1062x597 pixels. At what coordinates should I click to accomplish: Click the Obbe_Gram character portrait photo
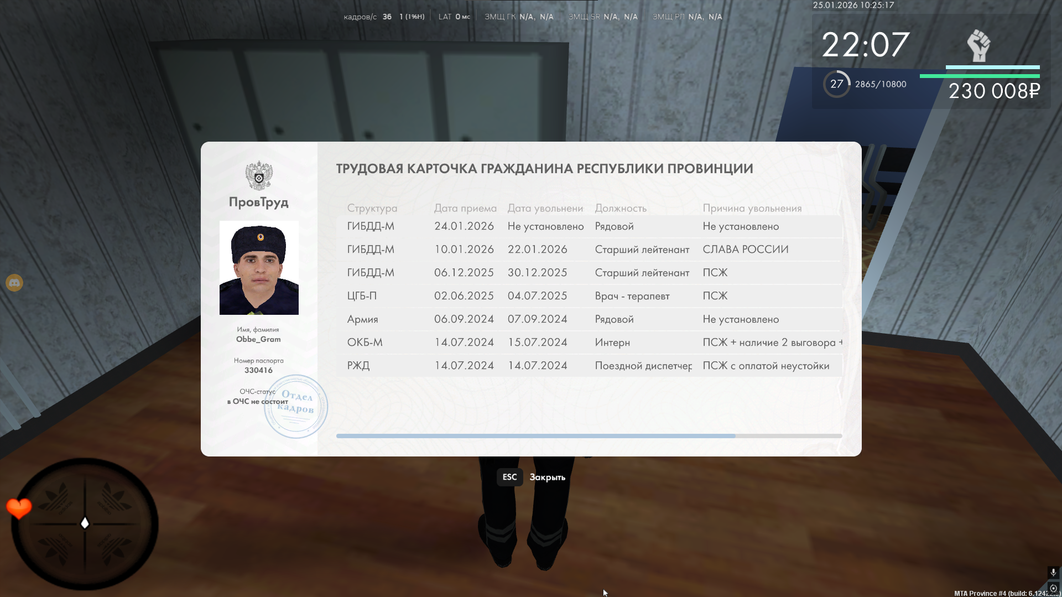tap(259, 268)
